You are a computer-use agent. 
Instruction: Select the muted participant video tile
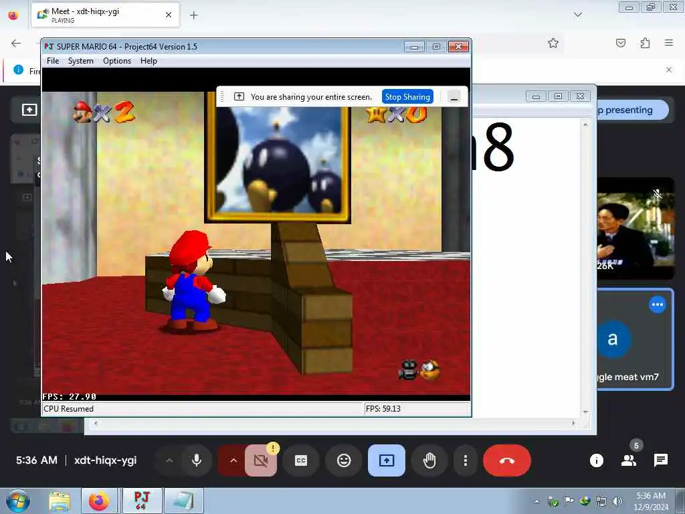[x=635, y=229]
